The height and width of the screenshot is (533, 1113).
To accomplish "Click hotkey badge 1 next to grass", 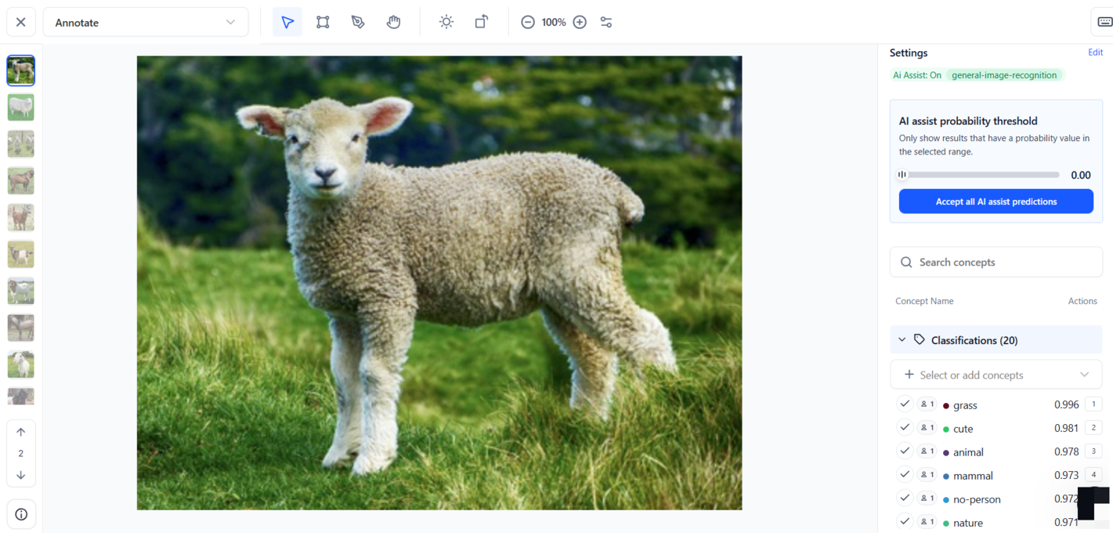I will point(1093,404).
